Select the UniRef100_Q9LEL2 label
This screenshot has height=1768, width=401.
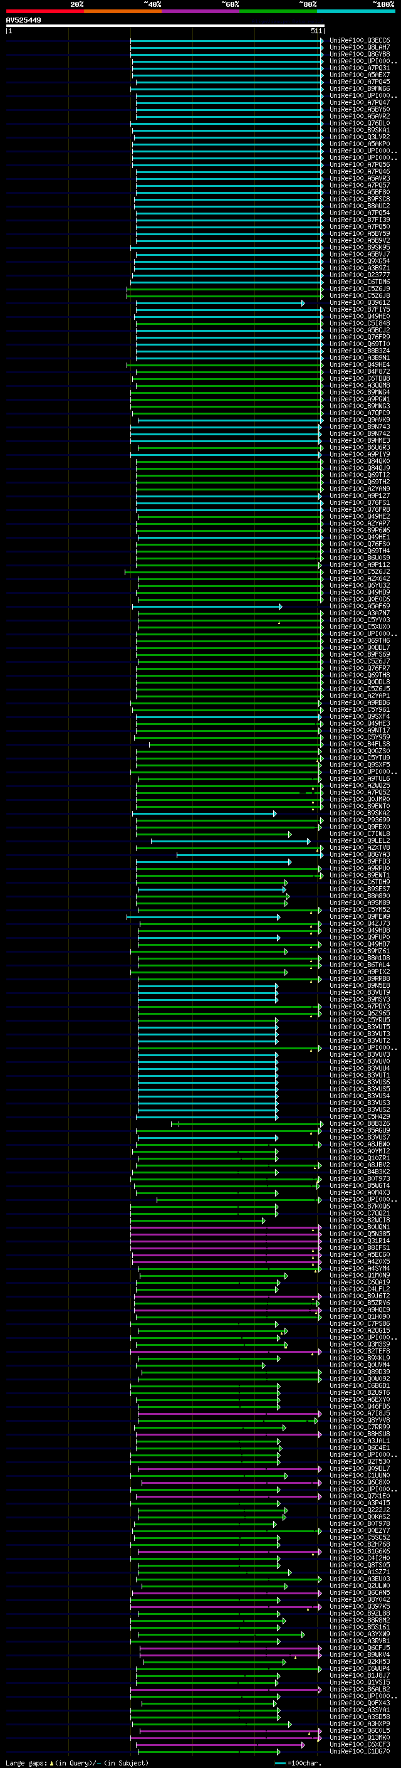[360, 841]
